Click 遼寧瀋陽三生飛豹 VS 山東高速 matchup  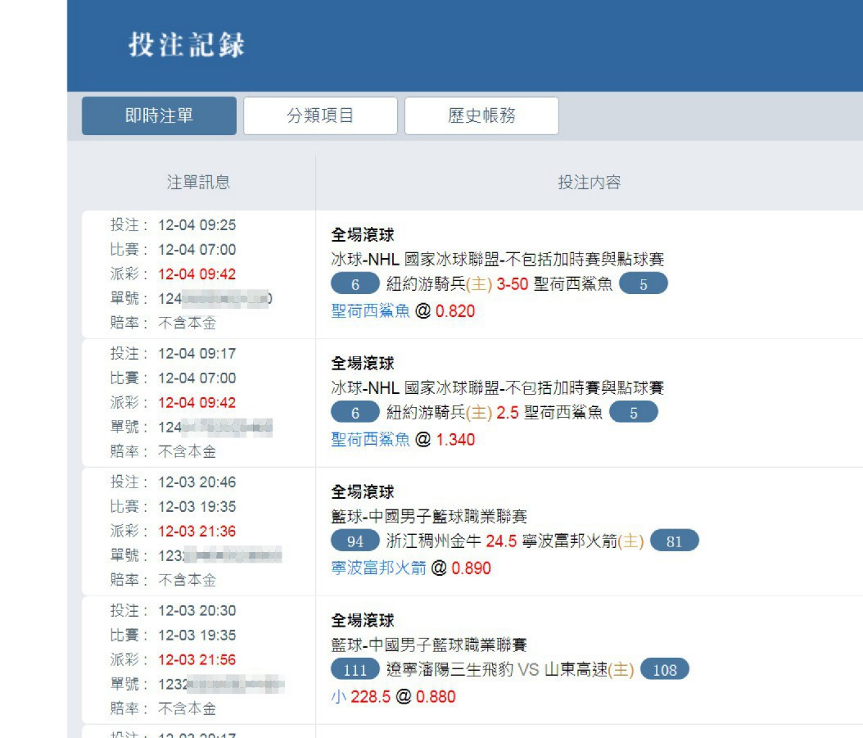coord(510,670)
